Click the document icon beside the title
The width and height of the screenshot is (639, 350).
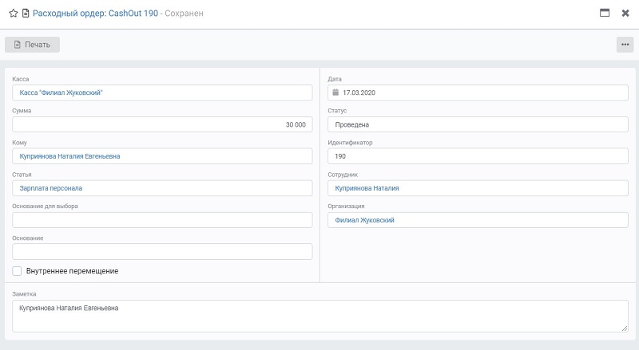point(26,14)
